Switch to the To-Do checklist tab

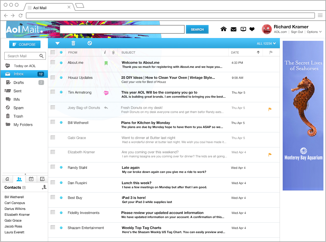pyautogui.click(x=42, y=179)
